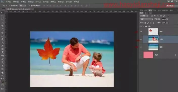
Task: Filter layers by smart object icon
Action: (x=164, y=16)
